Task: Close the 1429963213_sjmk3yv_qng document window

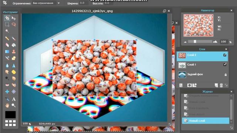Action: click(169, 11)
